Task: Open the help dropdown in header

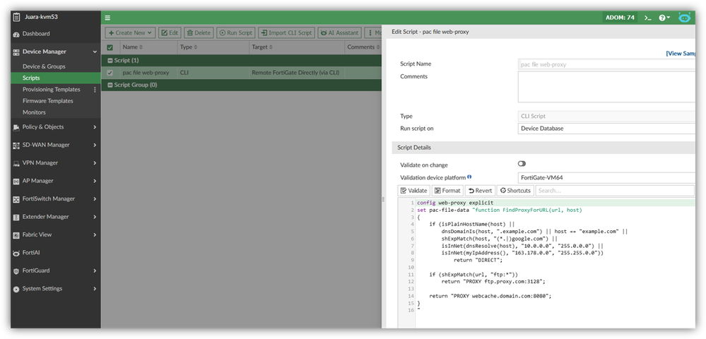Action: [x=664, y=18]
